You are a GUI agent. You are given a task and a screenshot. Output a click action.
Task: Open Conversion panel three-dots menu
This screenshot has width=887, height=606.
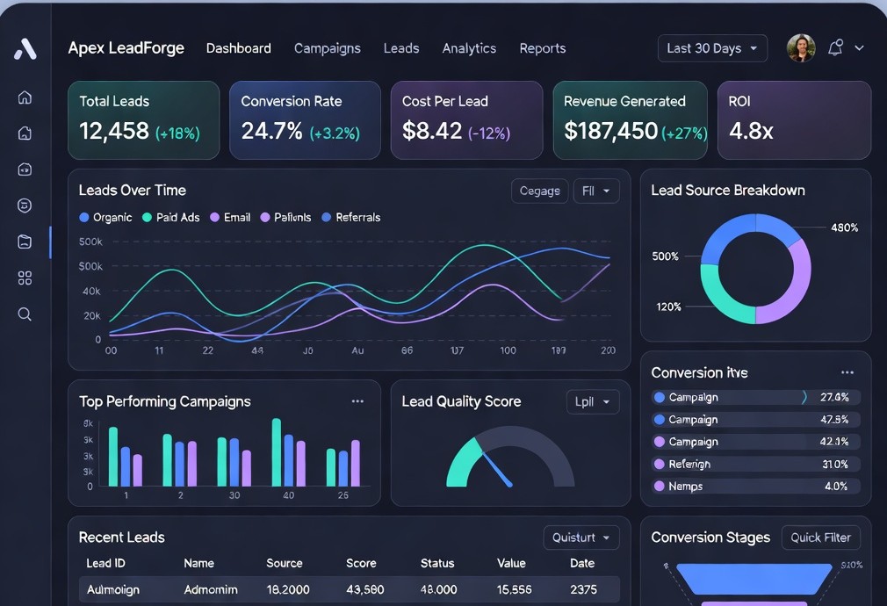coord(847,372)
